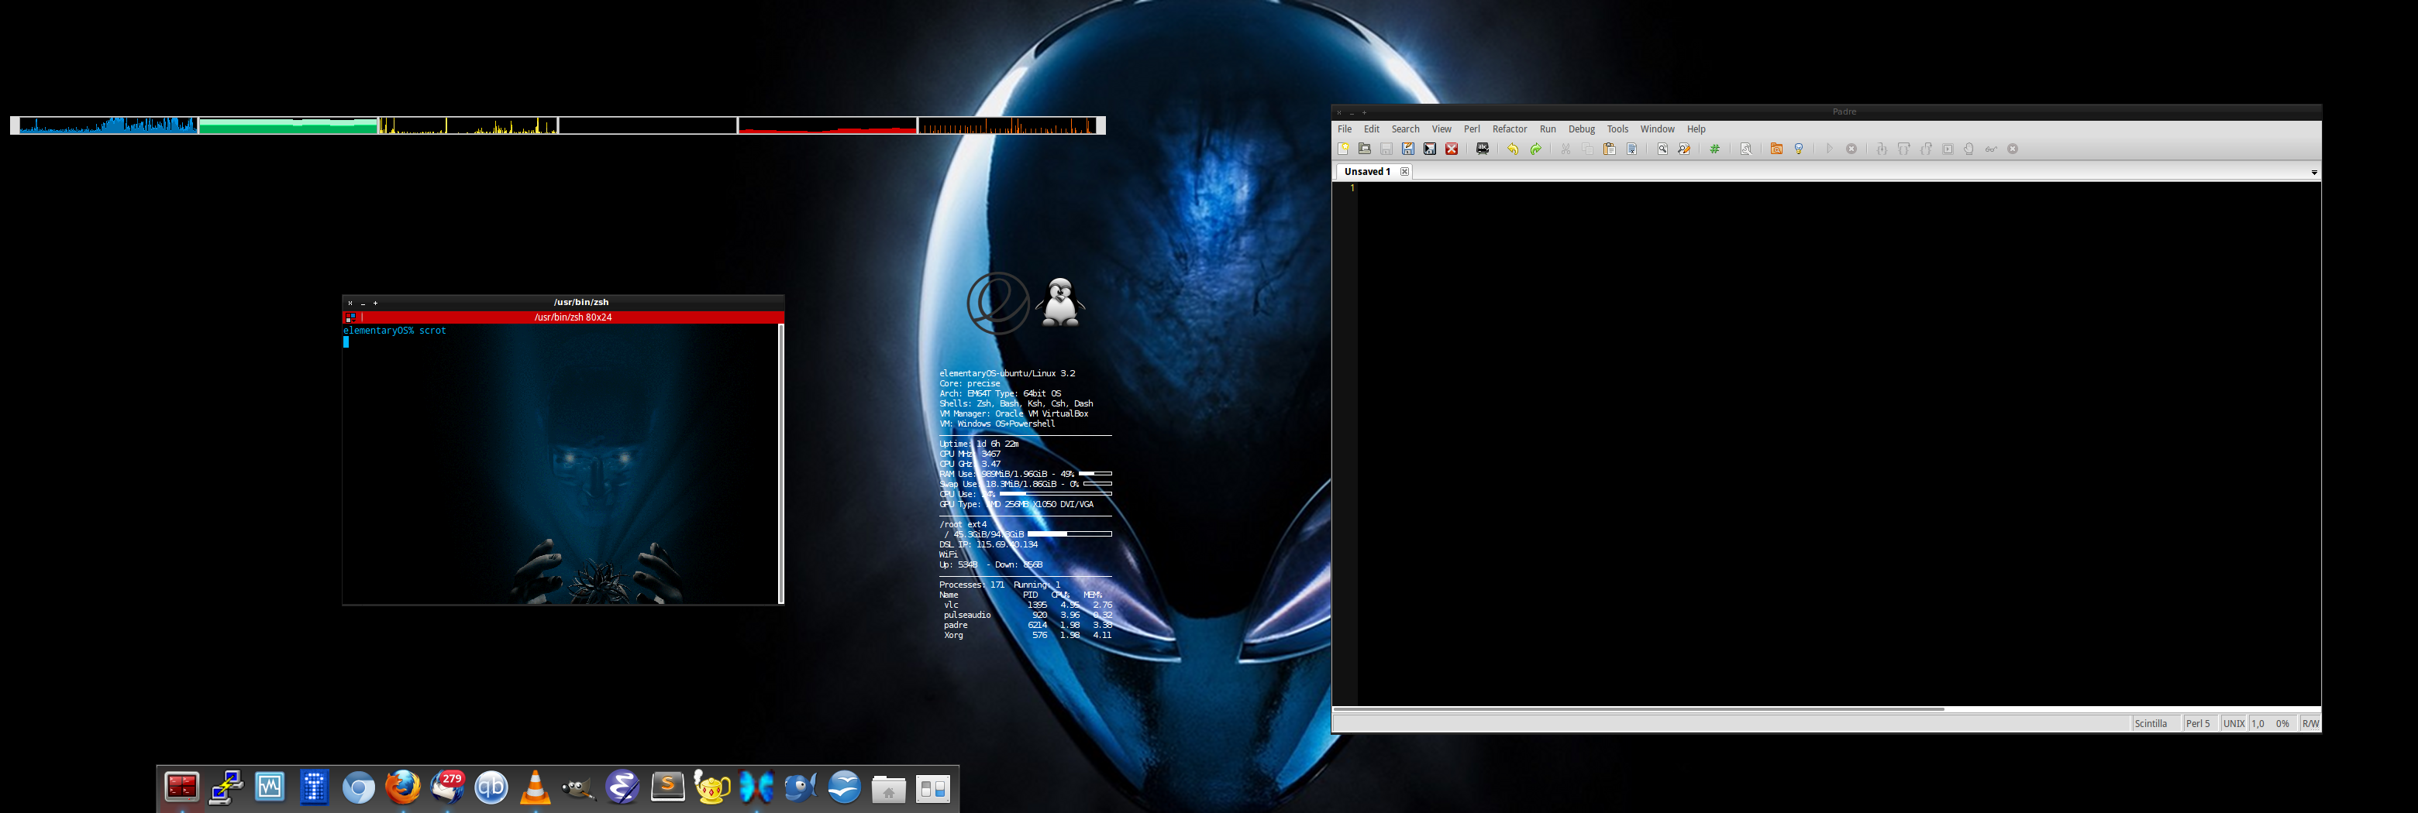Click the light bulb toolbar icon
The width and height of the screenshot is (2418, 813).
(x=1799, y=149)
